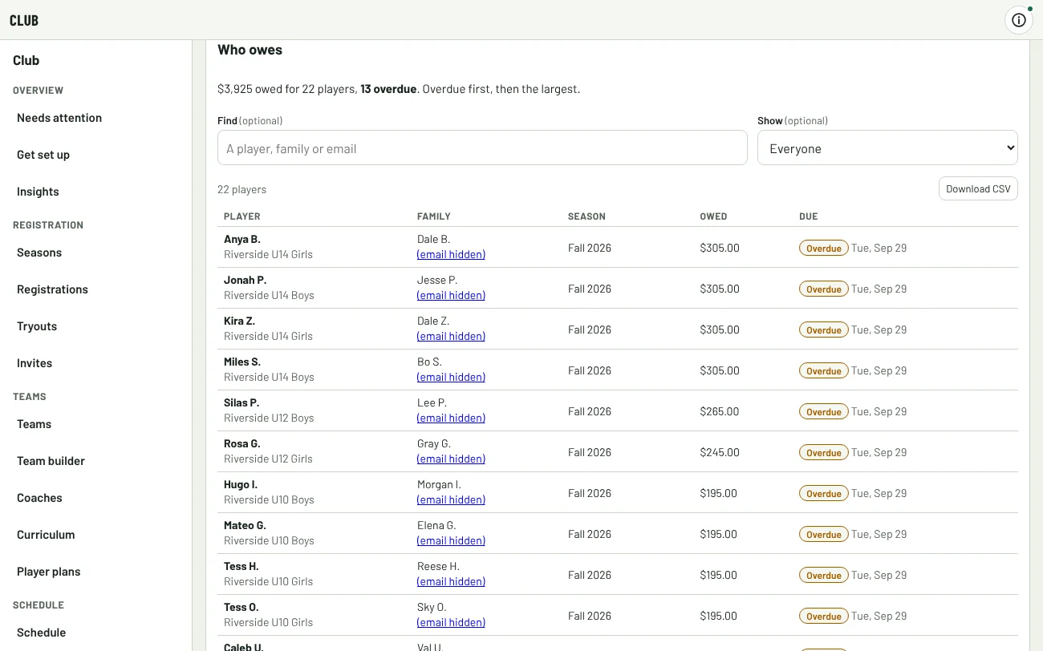Open the info icon in top bar

(1019, 20)
